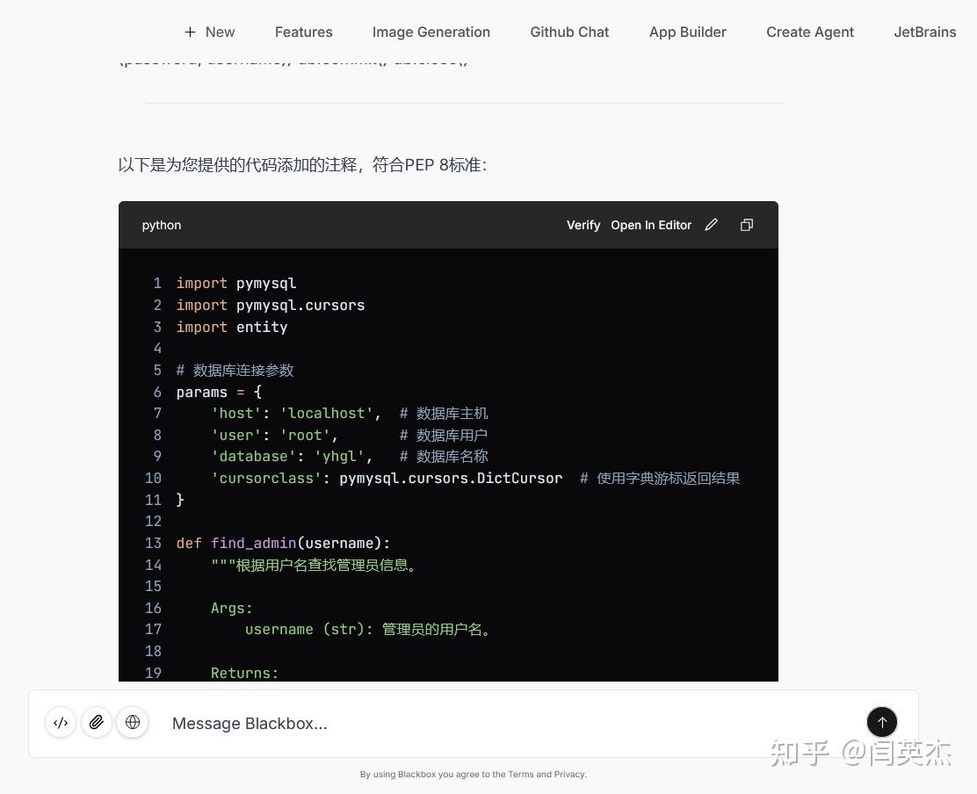
Task: Click the '根据用户名查找管理员信息' docstring line
Action: pos(314,565)
